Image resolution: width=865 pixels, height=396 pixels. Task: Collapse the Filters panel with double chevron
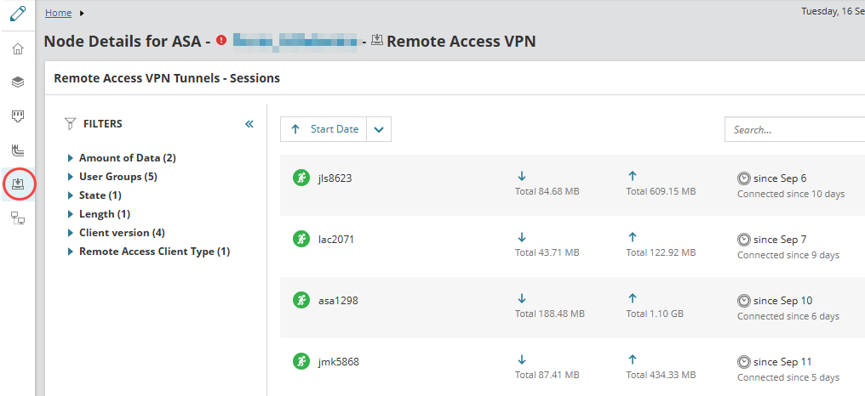(x=249, y=124)
